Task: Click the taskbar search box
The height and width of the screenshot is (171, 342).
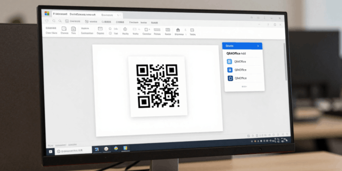Action: pos(73,151)
